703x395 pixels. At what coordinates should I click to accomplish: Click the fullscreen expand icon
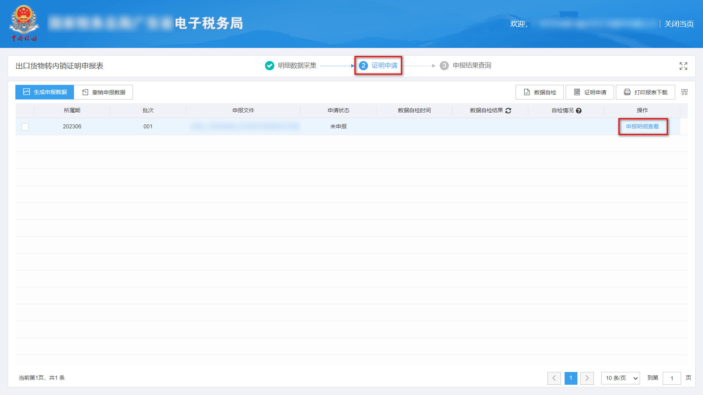click(x=683, y=66)
